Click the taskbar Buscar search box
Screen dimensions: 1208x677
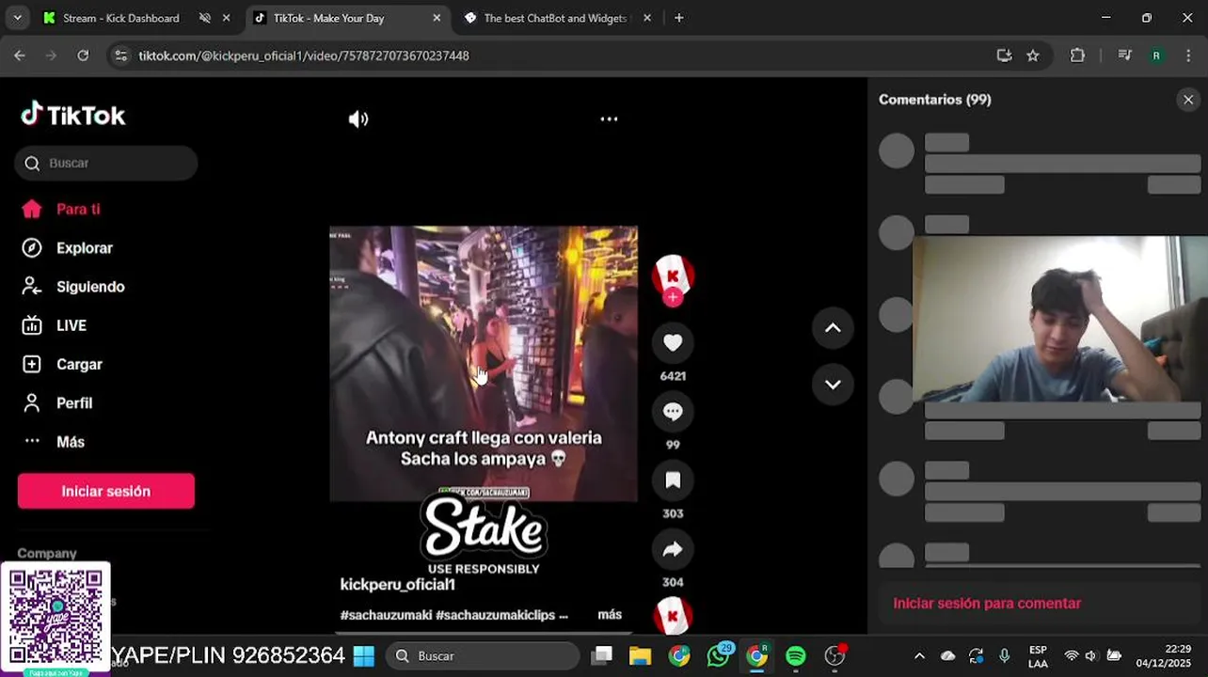[x=483, y=656]
